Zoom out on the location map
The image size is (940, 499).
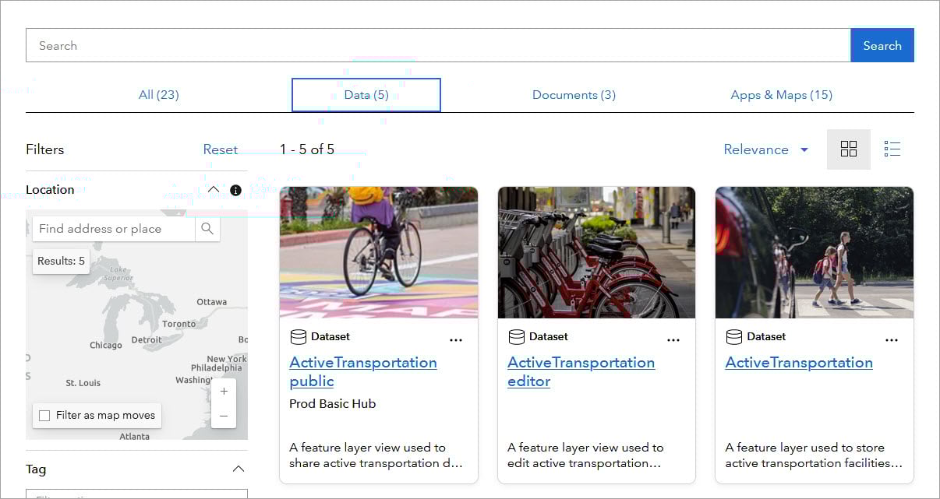(x=224, y=416)
